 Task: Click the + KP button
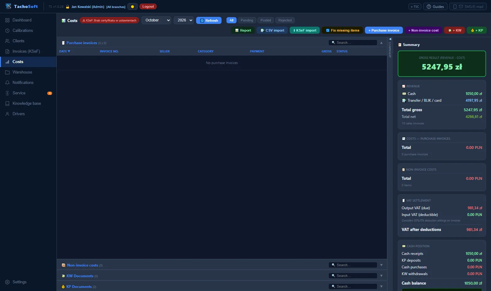pyautogui.click(x=477, y=30)
